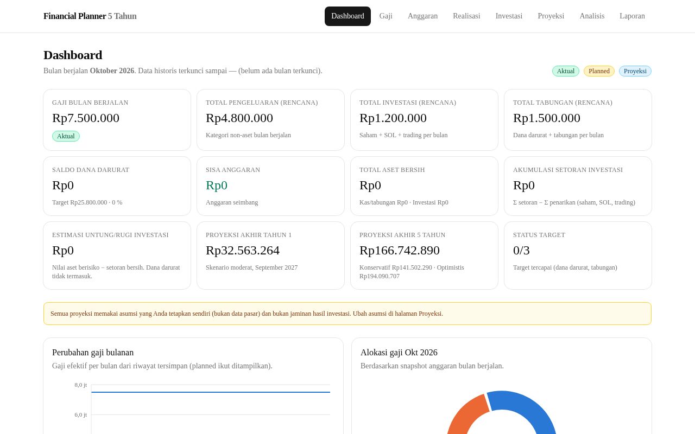Click the 6,0 jt axis label
This screenshot has height=434, width=695.
click(81, 415)
